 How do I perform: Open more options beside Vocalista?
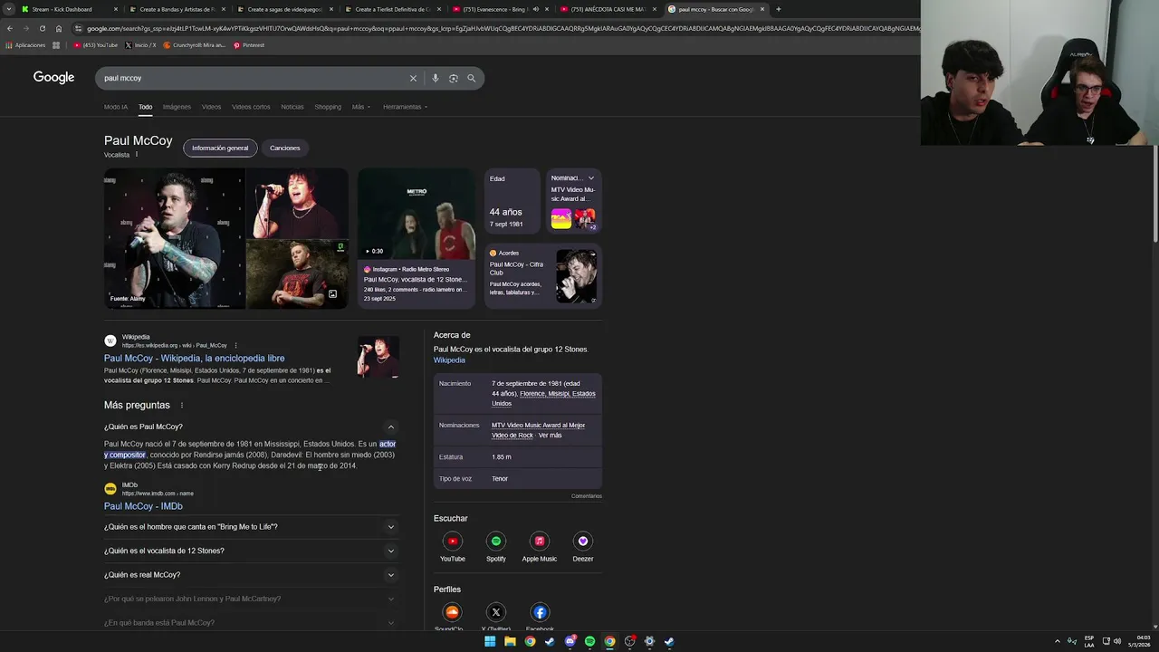click(137, 155)
